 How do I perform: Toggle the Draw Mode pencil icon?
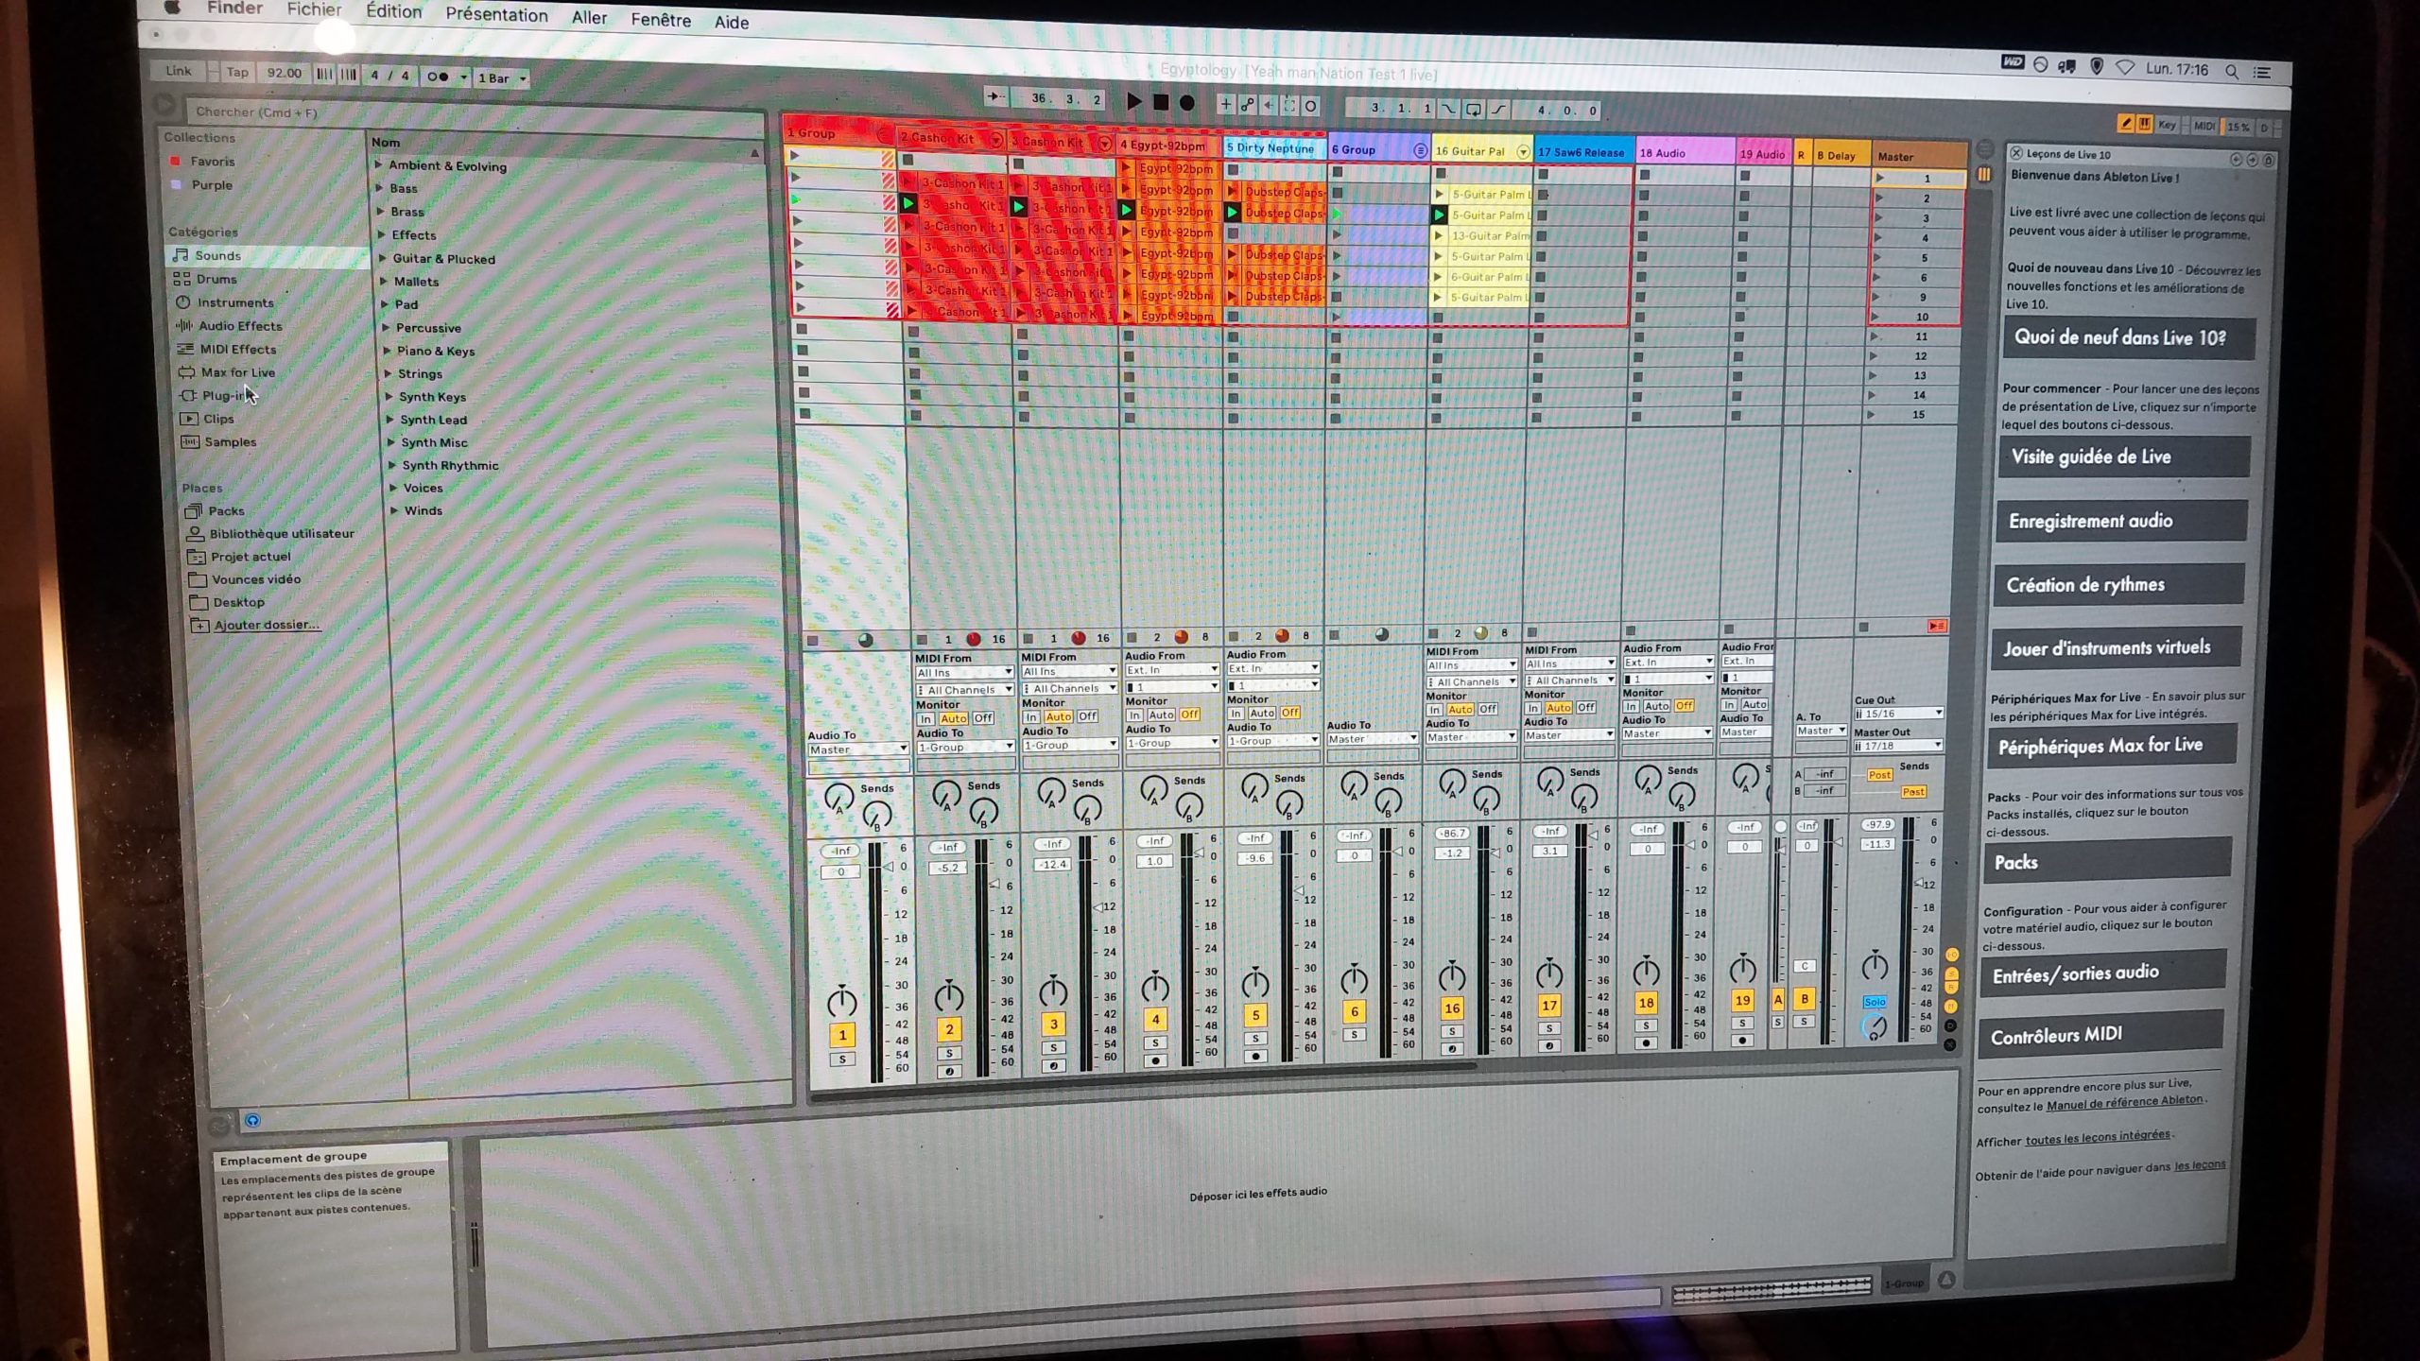coord(2126,123)
